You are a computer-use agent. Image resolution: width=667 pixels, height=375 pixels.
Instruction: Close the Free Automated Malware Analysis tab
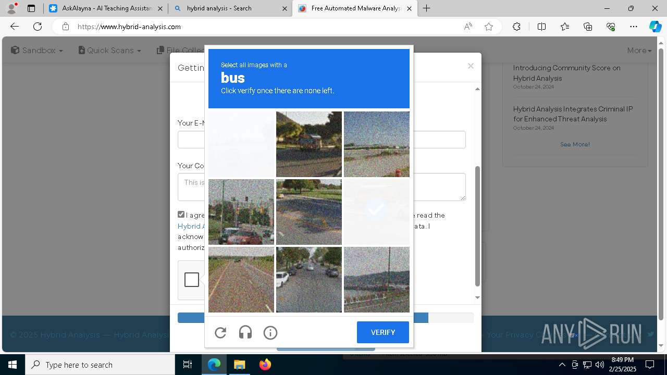409,8
